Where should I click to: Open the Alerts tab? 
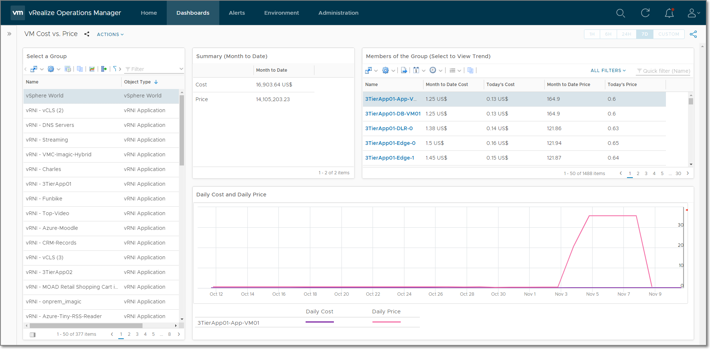coord(237,13)
